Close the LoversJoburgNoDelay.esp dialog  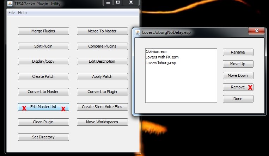point(257,31)
